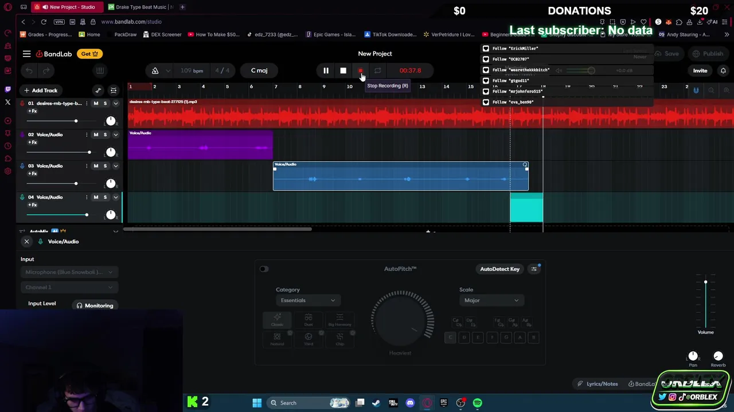
Task: Click track 02 microphone arm icon
Action: pos(22,134)
